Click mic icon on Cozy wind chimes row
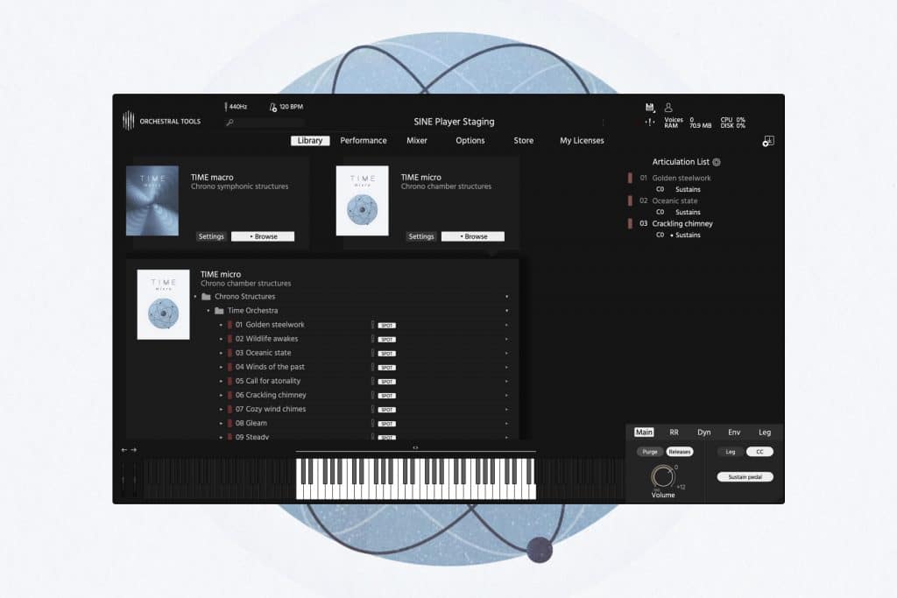This screenshot has height=598, width=897. point(372,410)
